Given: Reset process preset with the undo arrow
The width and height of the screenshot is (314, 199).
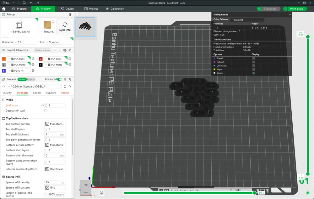Looking at the screenshot, I should pyautogui.click(x=3, y=87).
